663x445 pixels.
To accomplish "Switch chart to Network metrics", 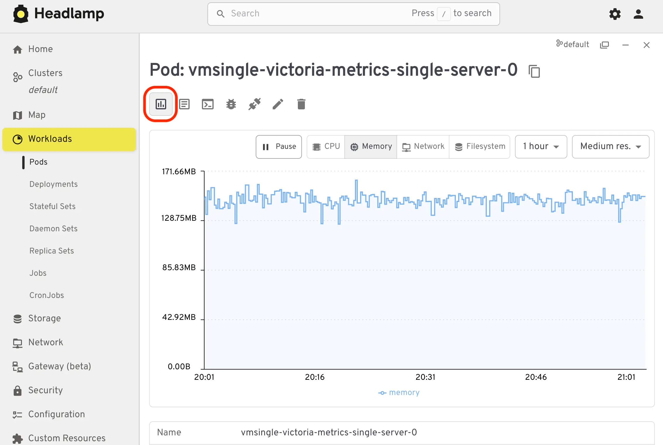I will pyautogui.click(x=423, y=146).
